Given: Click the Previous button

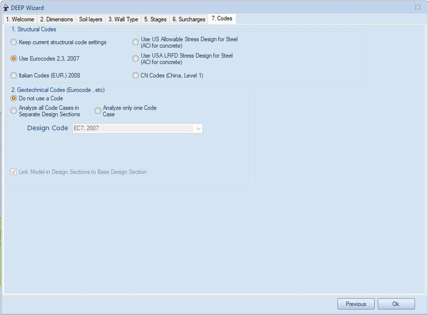Looking at the screenshot, I should pyautogui.click(x=356, y=304).
